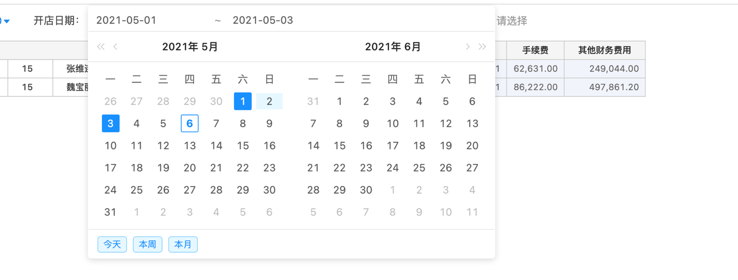
Task: Click the 本周 shortcut button
Action: click(147, 244)
